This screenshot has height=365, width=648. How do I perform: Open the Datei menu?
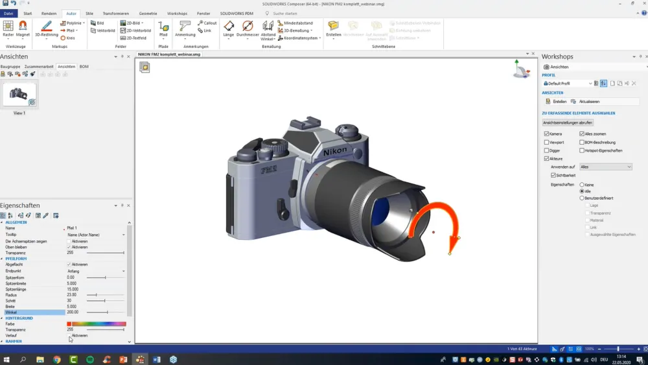(8, 14)
